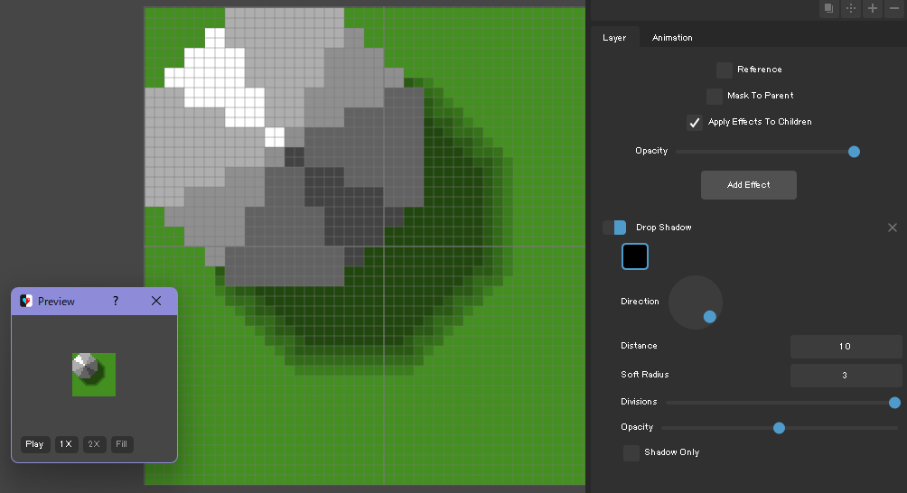This screenshot has width=907, height=493.
Task: Click the Direction dial handle
Action: point(710,317)
